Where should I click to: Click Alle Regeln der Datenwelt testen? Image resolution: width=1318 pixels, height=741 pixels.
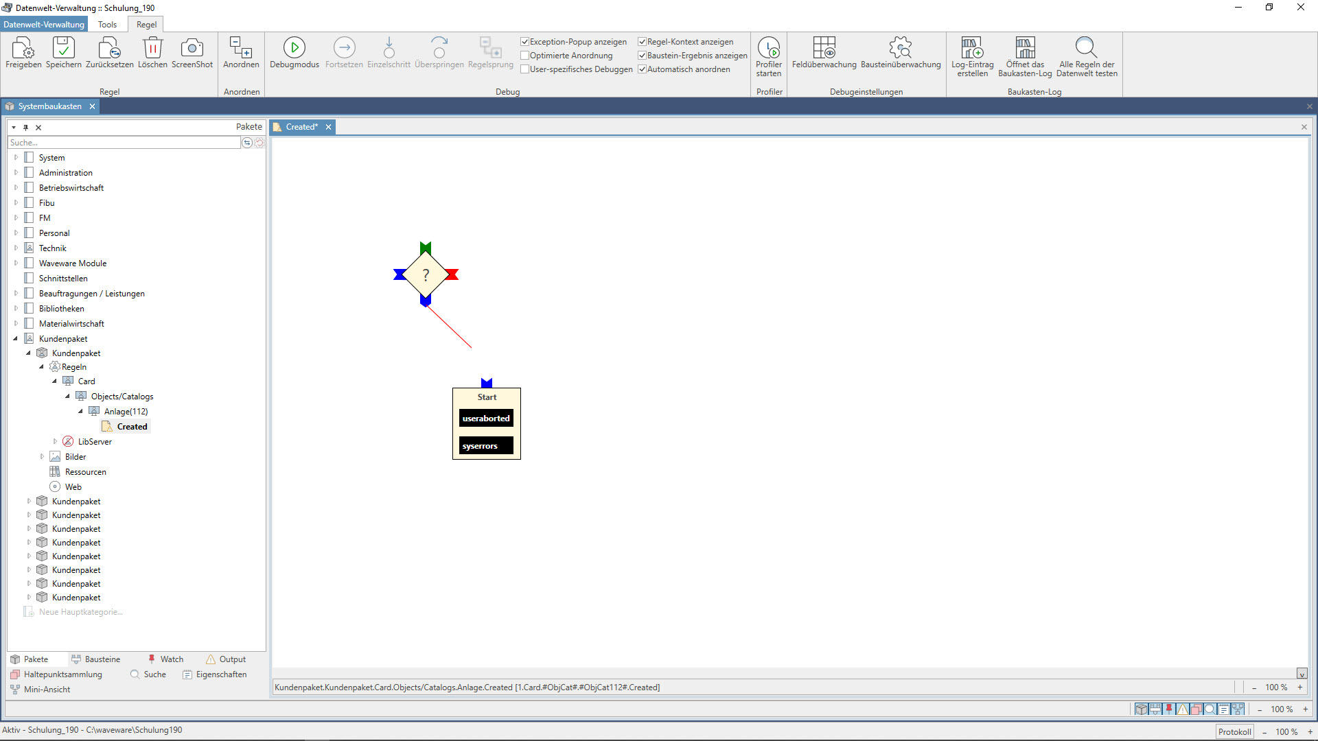click(1086, 49)
